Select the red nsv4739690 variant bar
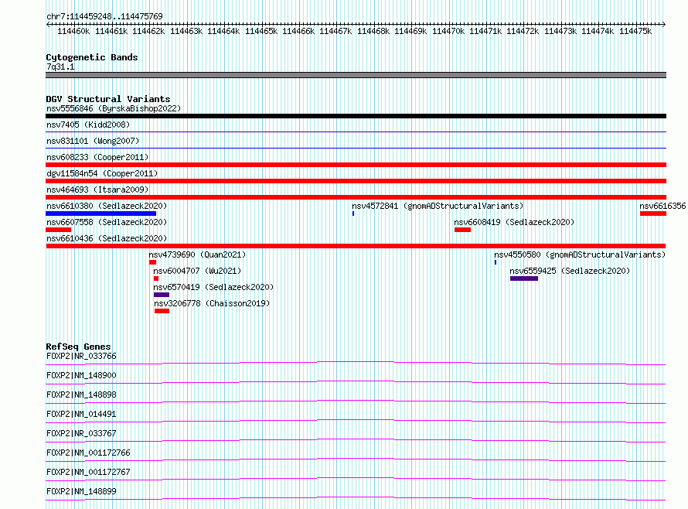The width and height of the screenshot is (688, 509). 153,262
